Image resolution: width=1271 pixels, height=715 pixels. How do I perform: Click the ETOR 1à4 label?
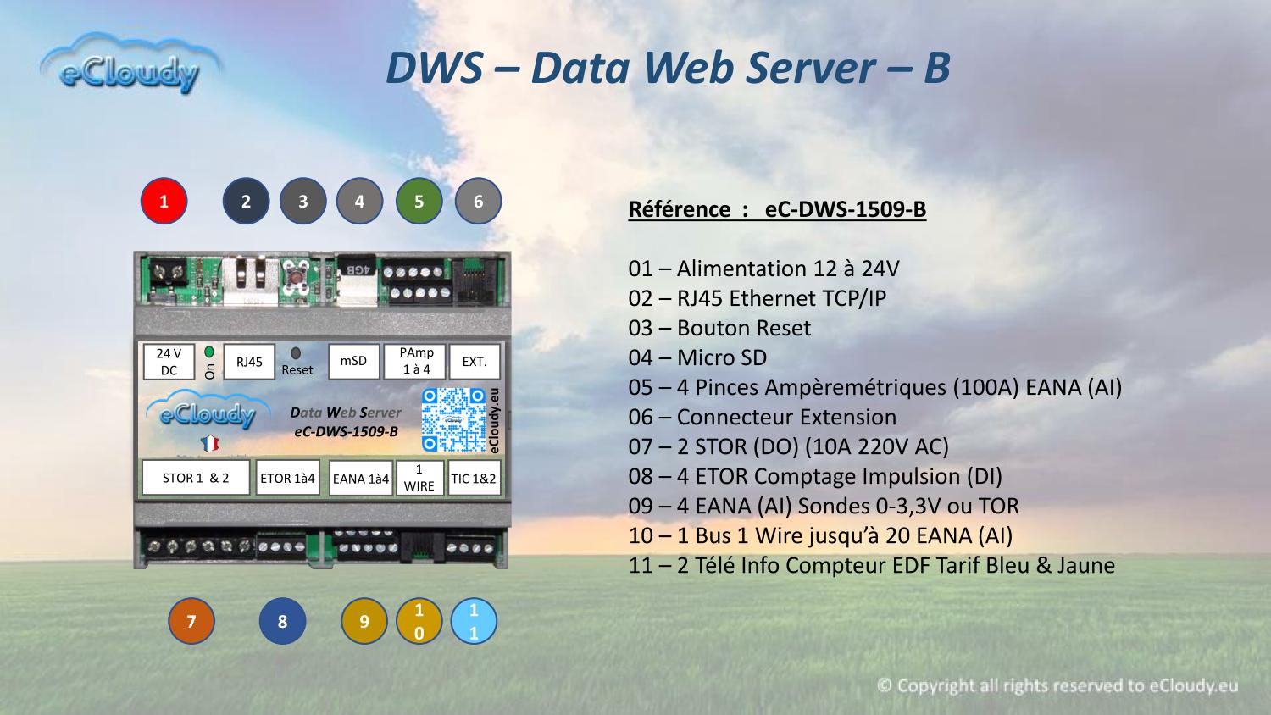pyautogui.click(x=287, y=478)
